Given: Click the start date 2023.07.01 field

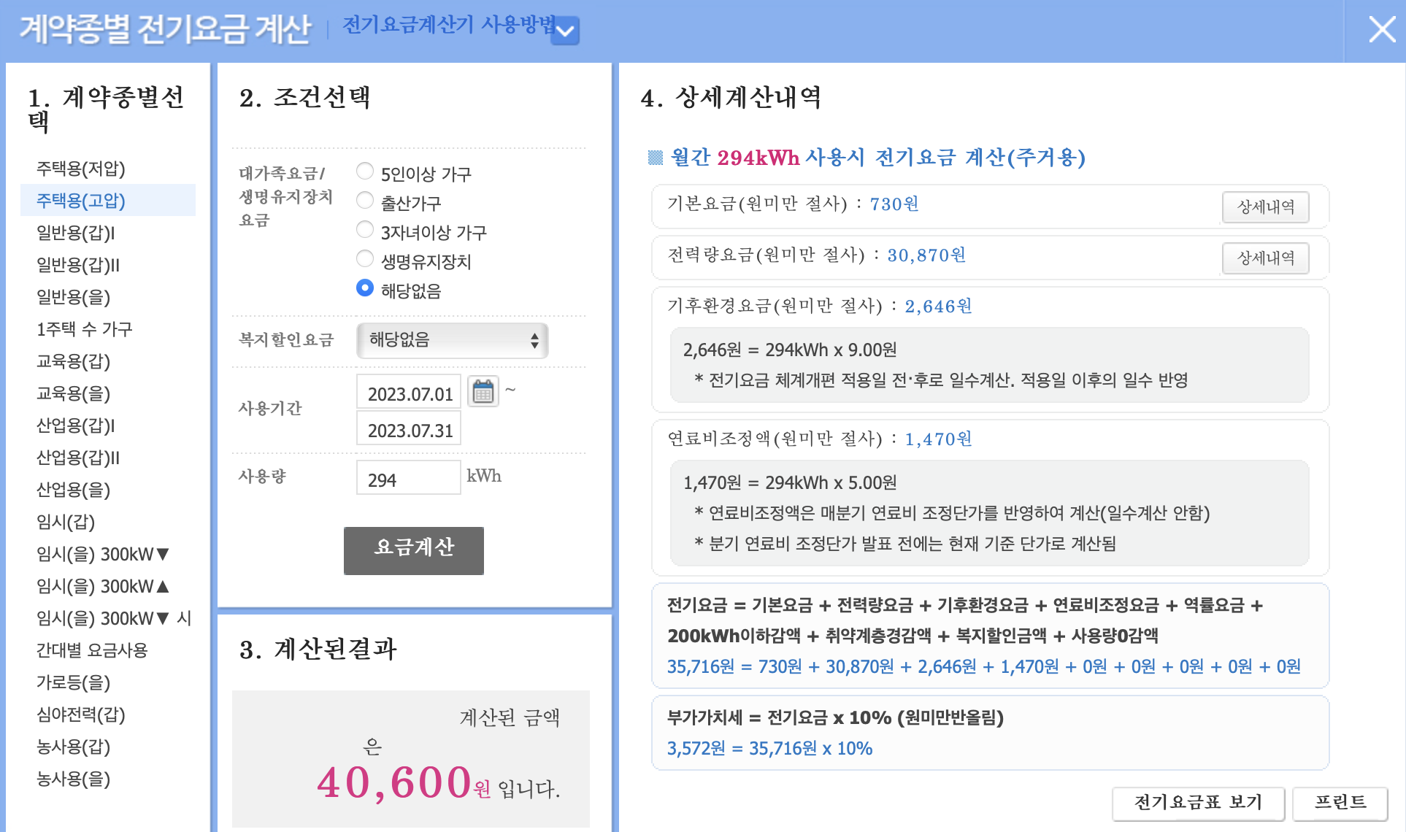Looking at the screenshot, I should (x=408, y=393).
